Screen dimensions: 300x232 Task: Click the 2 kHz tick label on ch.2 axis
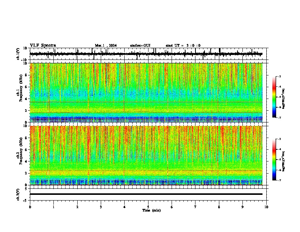[x=26, y=173]
